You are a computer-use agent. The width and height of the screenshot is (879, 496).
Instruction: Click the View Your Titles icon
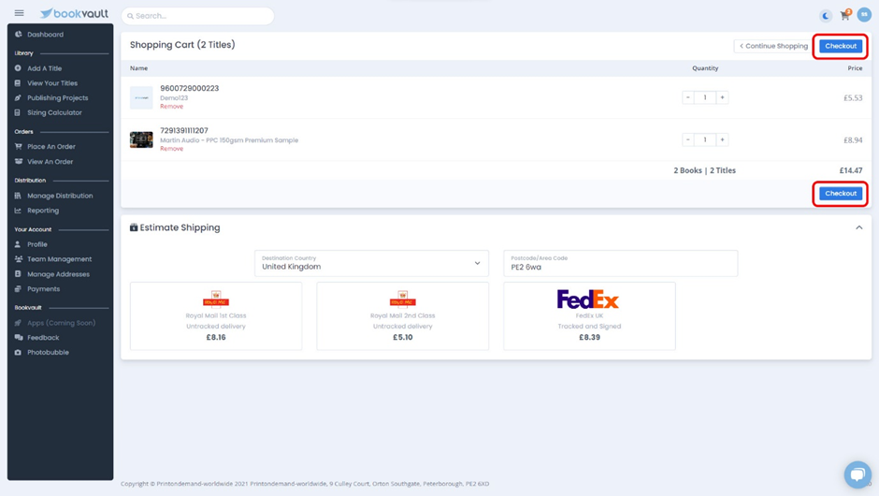(x=18, y=83)
